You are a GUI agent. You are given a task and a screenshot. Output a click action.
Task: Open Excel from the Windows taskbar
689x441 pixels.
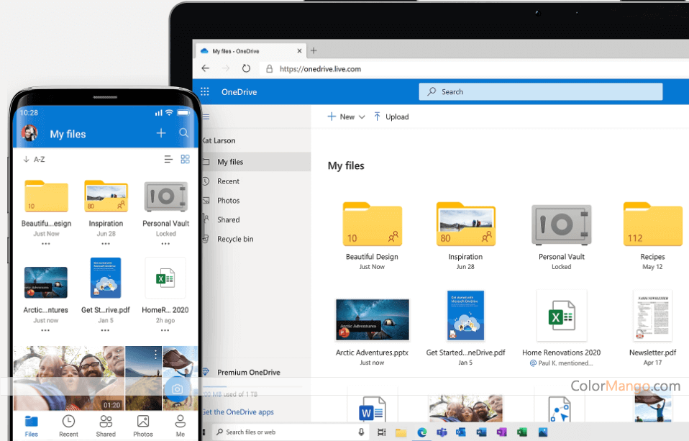521,432
